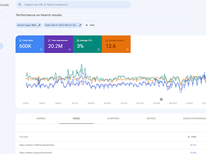Viewport: 206px width, 154px height.
Task: Edit Date filter pencil icon
Action: (80, 25)
